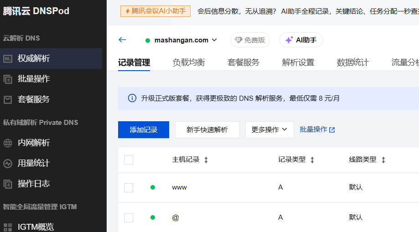The width and height of the screenshot is (419, 232).
Task: Open 权威解析 in sidebar
Action: point(51,58)
